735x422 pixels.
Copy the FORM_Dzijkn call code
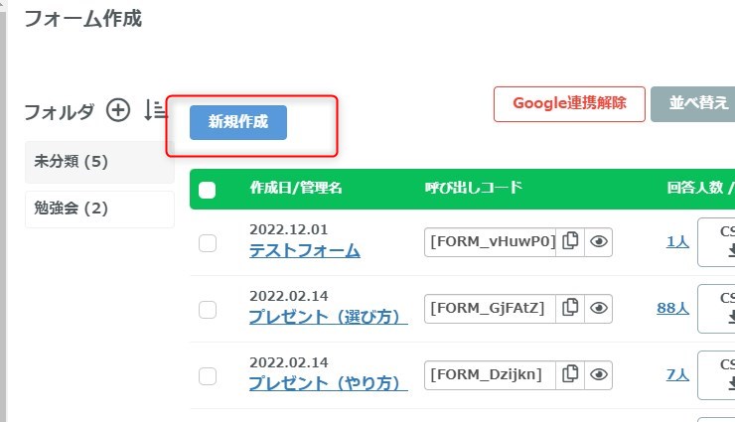pyautogui.click(x=570, y=374)
